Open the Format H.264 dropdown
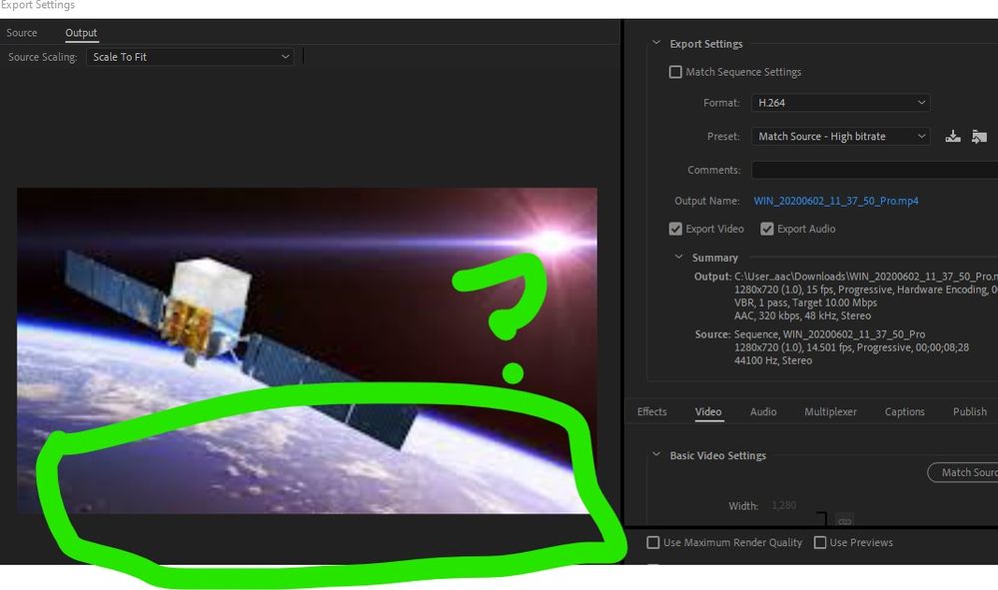 [841, 103]
